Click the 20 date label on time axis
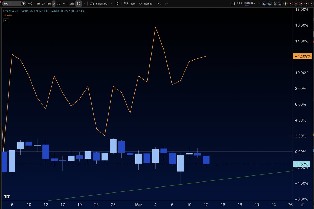This screenshot has height=209, width=314. 257,205
